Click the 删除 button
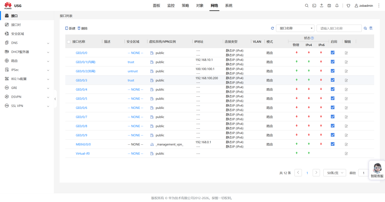Viewport: 385px width, 202px height. click(x=82, y=28)
